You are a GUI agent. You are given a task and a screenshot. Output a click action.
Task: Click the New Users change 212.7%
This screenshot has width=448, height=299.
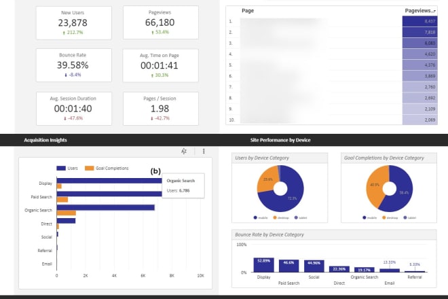click(73, 33)
